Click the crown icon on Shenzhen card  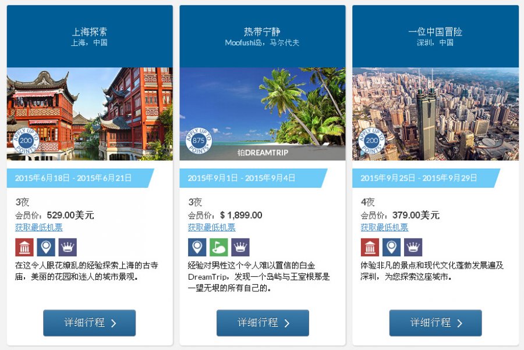click(413, 247)
